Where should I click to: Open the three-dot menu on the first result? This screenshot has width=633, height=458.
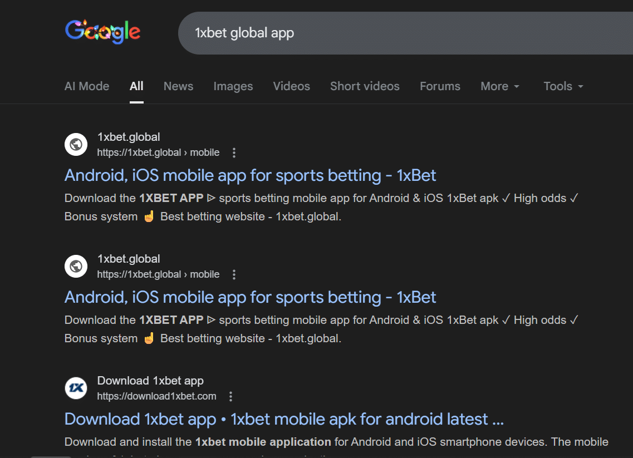click(234, 152)
